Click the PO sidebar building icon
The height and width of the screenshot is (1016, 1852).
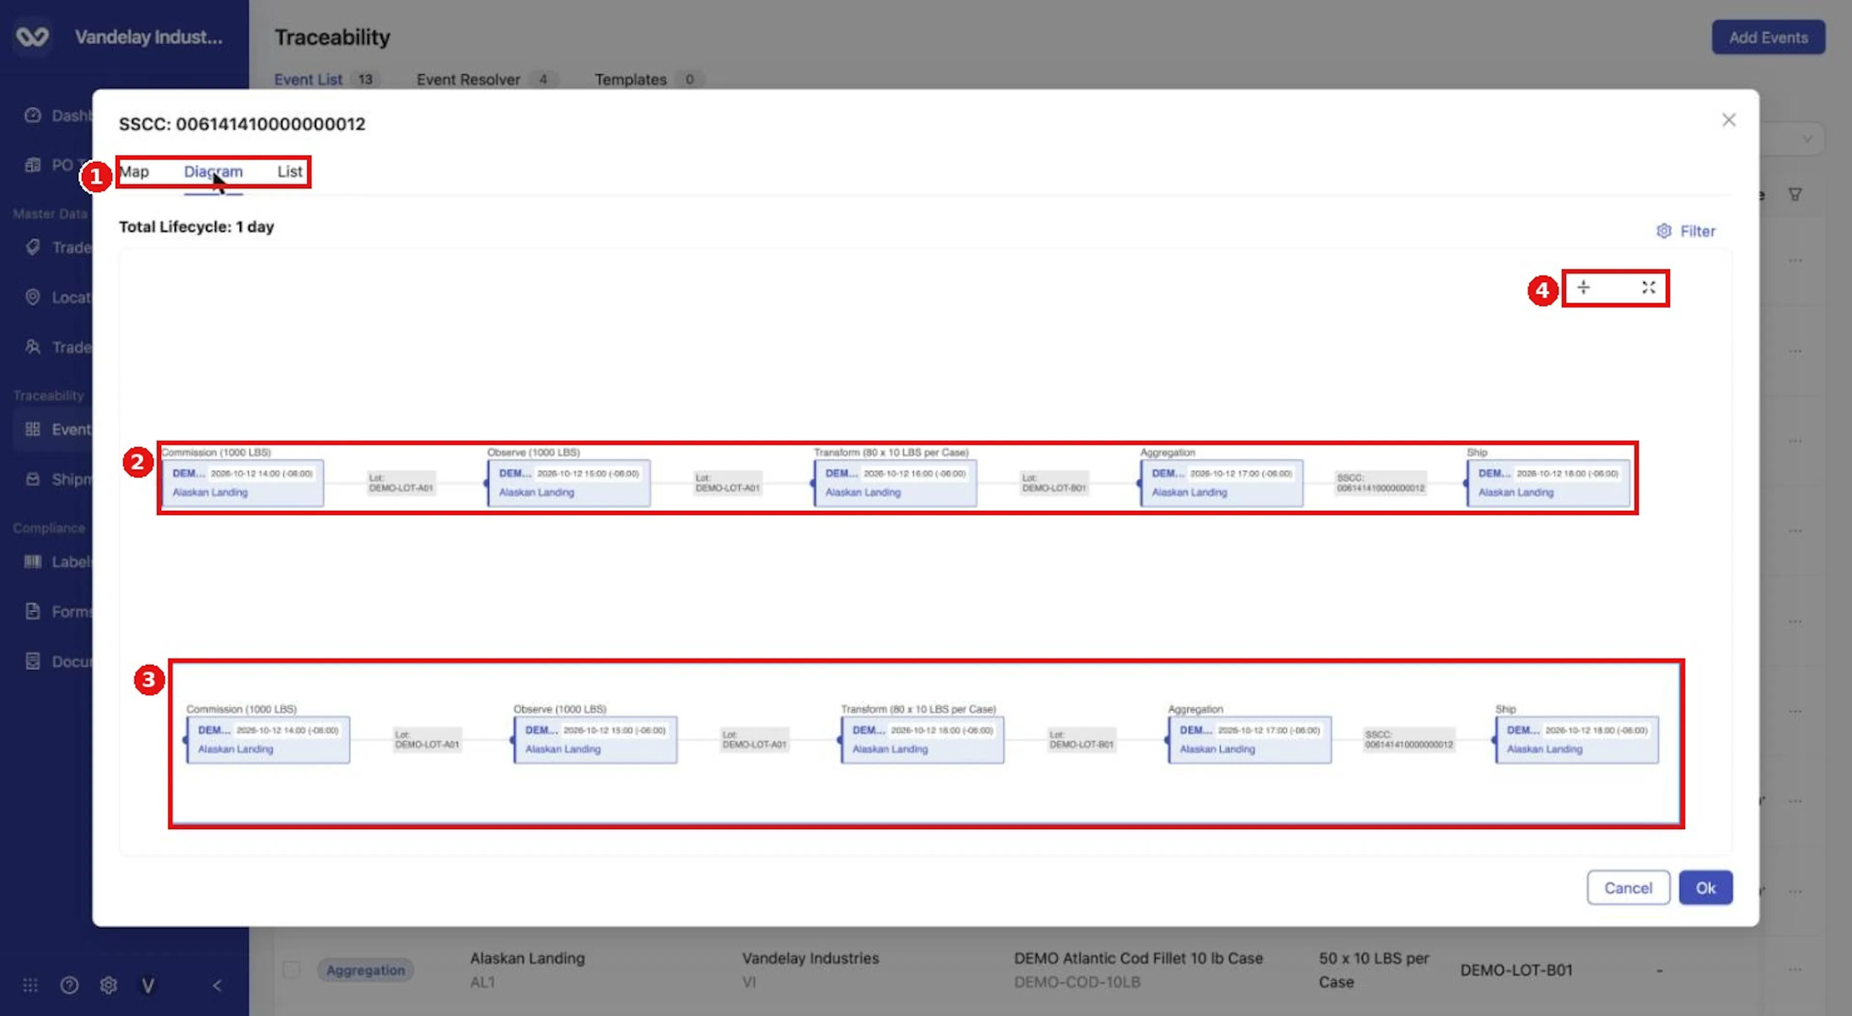(x=32, y=164)
